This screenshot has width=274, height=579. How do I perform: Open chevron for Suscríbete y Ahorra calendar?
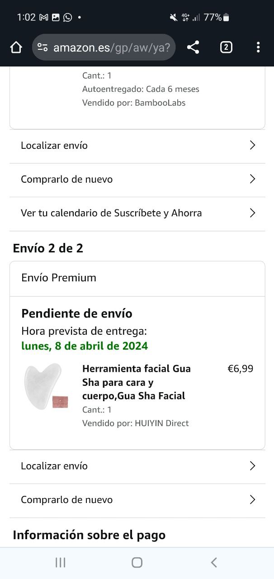pyautogui.click(x=252, y=213)
